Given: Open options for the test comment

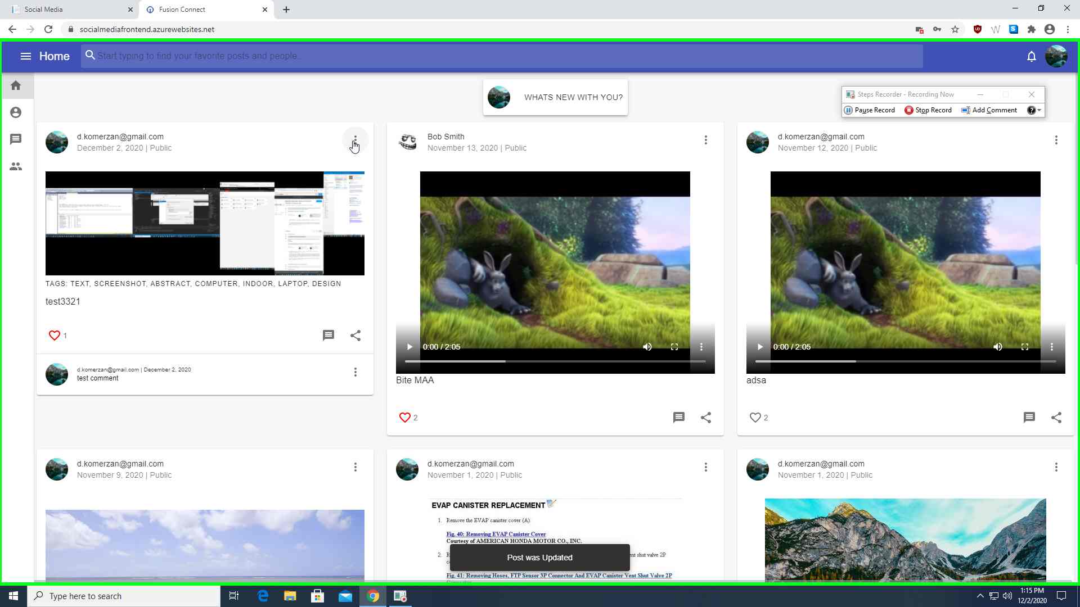Looking at the screenshot, I should click(x=355, y=372).
